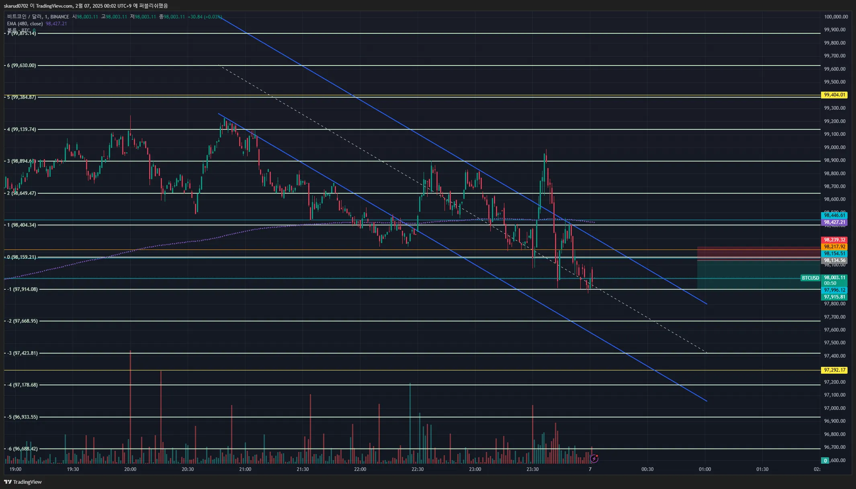The height and width of the screenshot is (489, 856).
Task: Click the 20:00 time axis label
Action: click(130, 469)
